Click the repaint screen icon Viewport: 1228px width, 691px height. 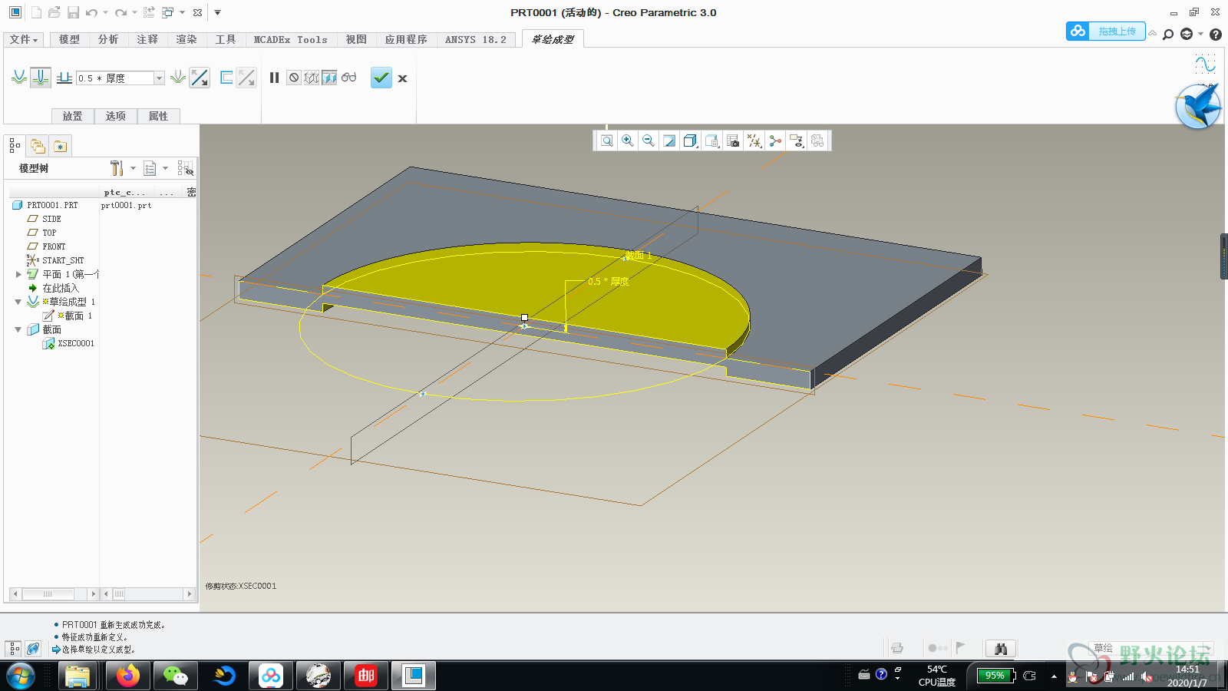pyautogui.click(x=669, y=141)
